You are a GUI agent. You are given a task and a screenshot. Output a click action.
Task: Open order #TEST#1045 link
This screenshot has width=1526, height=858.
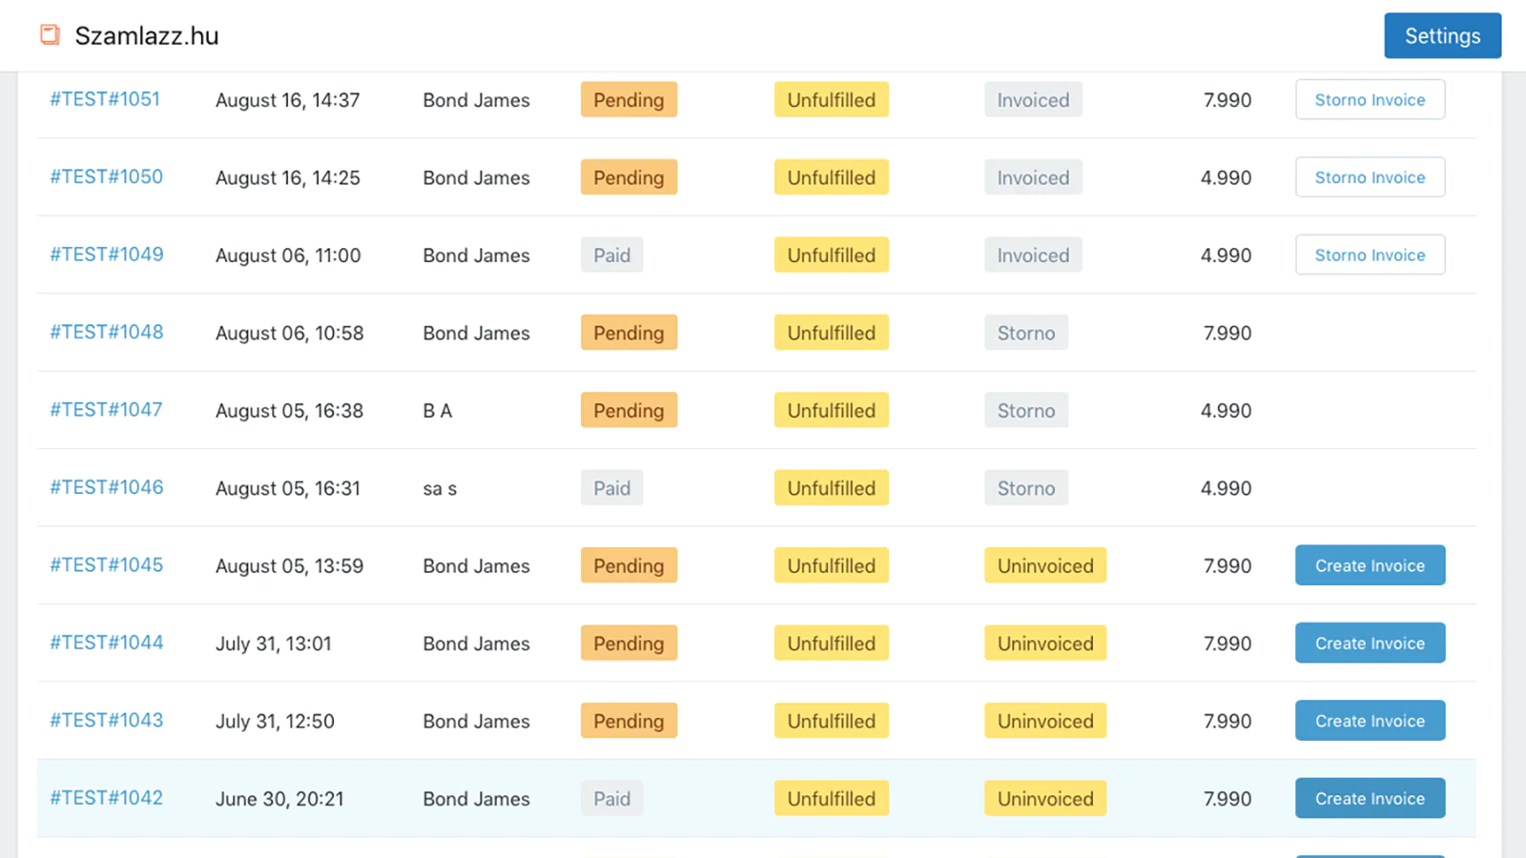point(107,565)
